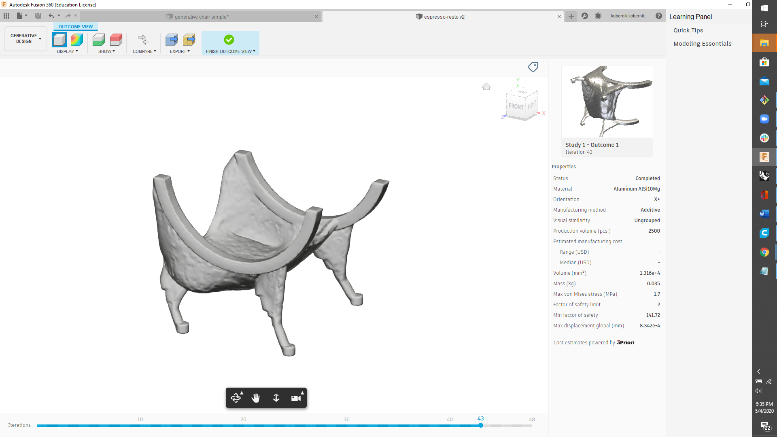This screenshot has width=777, height=437.
Task: Open Zoom from the taskbar
Action: [x=764, y=119]
